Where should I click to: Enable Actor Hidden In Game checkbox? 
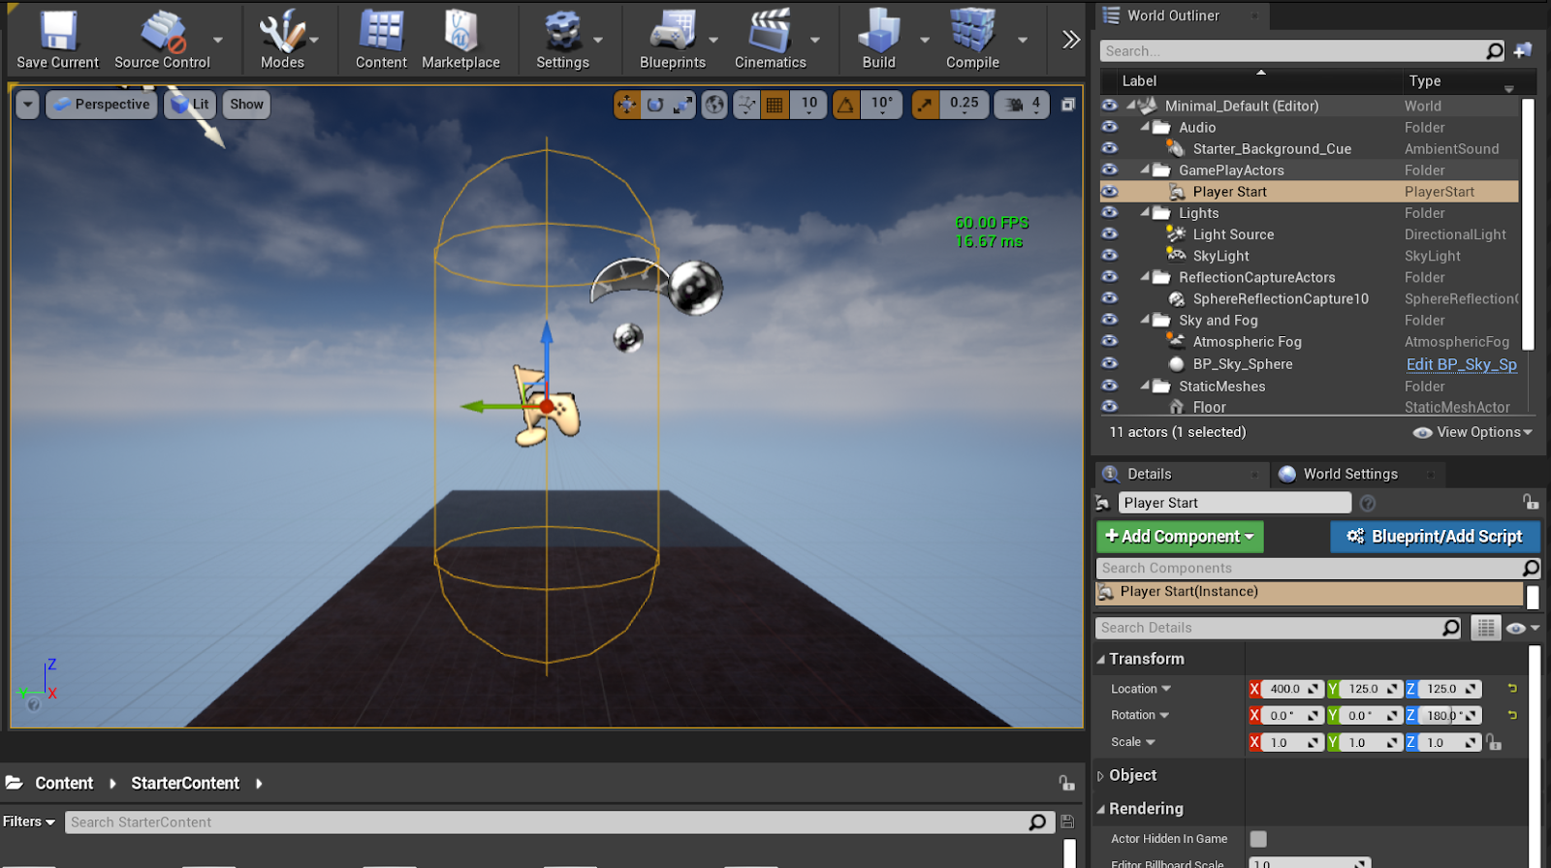coord(1258,839)
